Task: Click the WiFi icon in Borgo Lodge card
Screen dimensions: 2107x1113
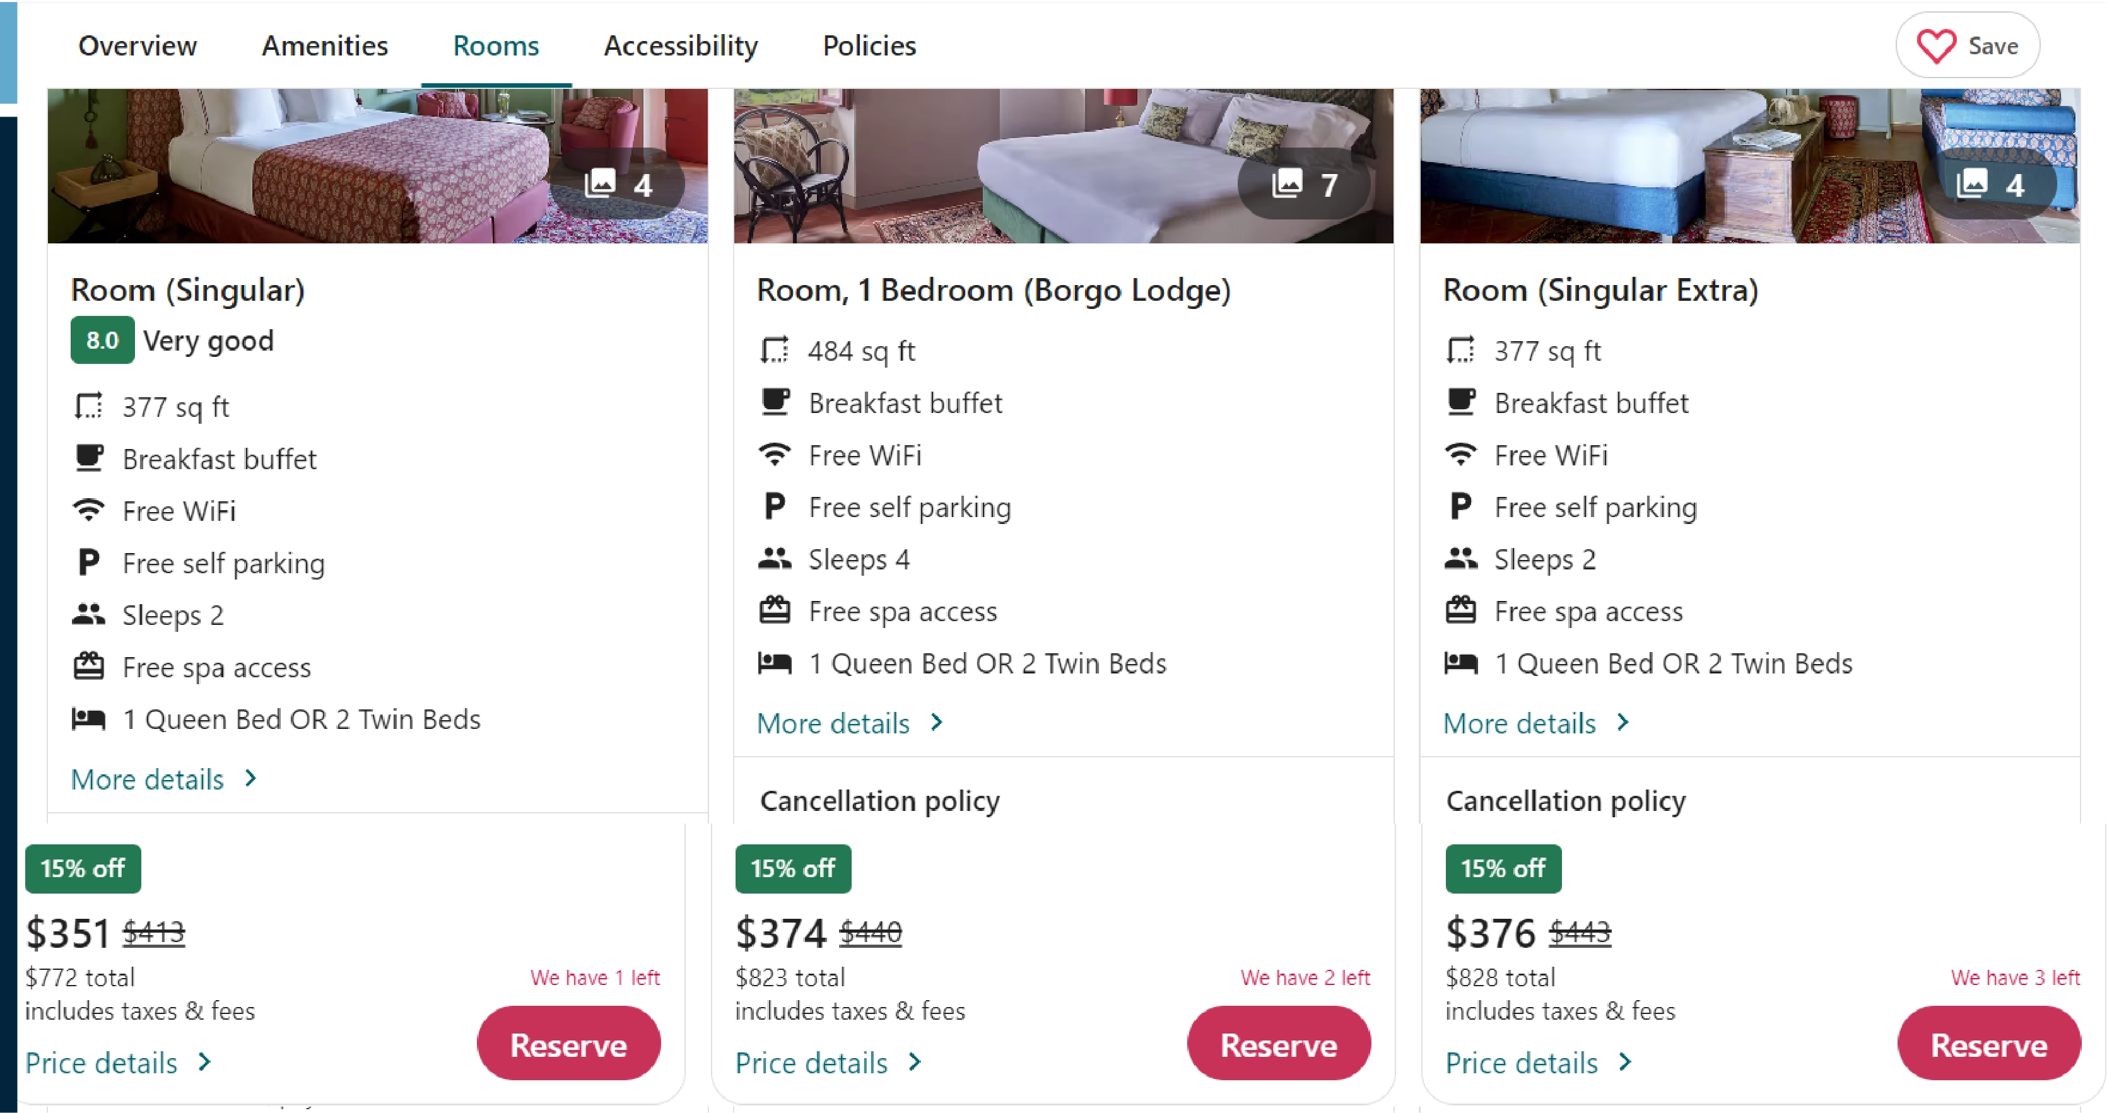Action: click(x=775, y=455)
